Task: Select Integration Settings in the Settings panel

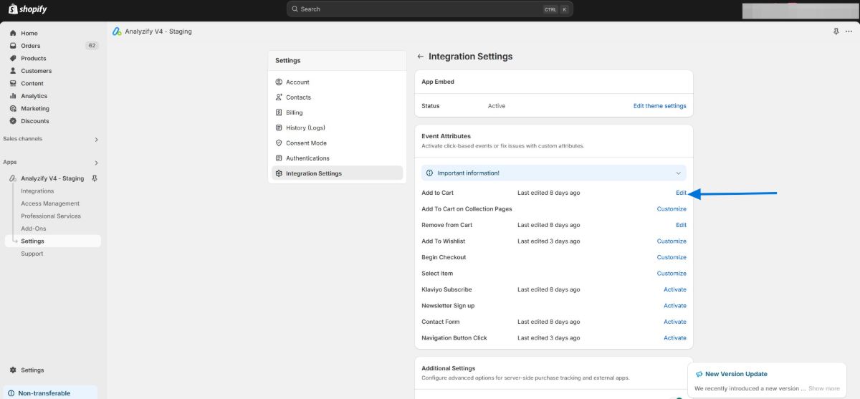Action: pyautogui.click(x=337, y=173)
